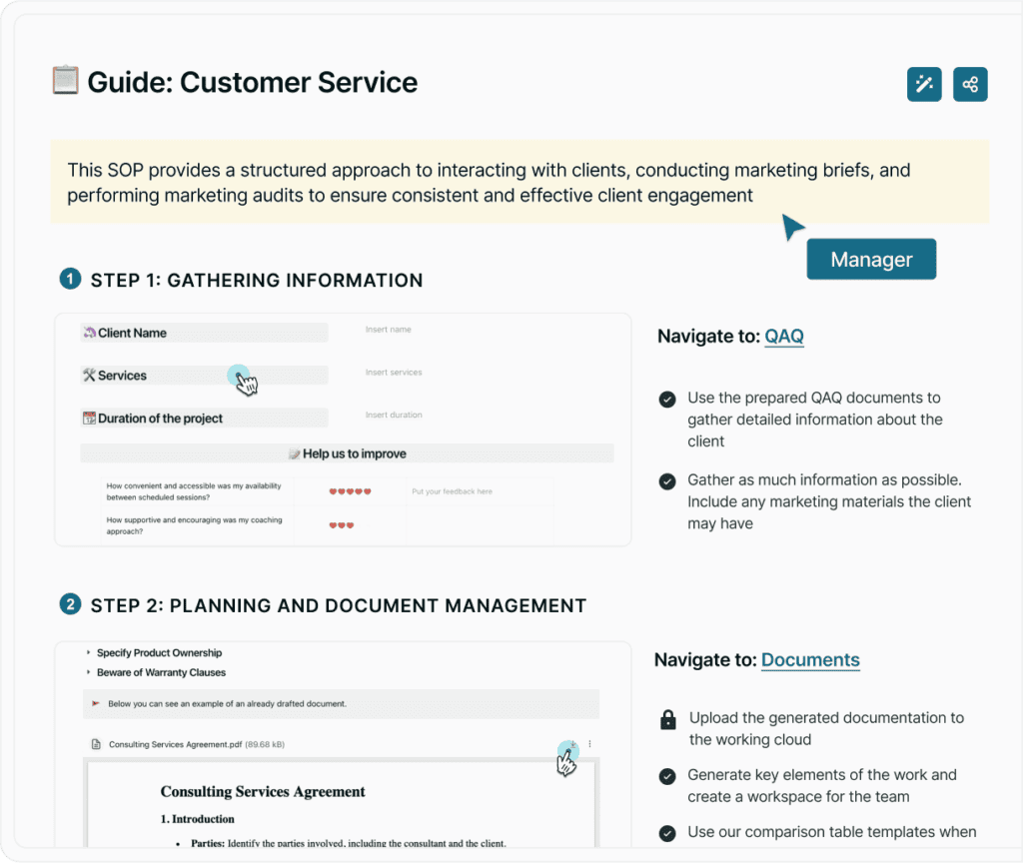Viewport: 1023px width, 863px height.
Task: Click the share icon button
Action: pos(970,85)
